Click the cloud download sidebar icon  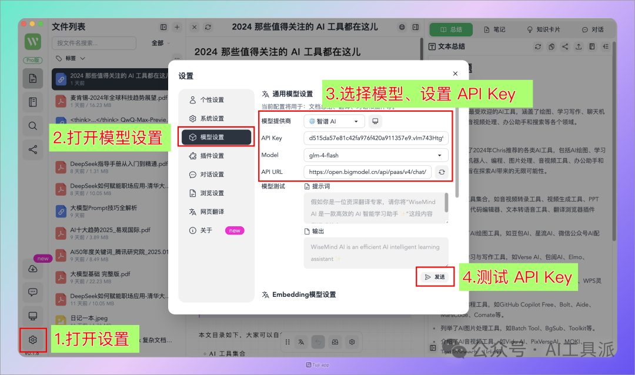(x=33, y=269)
